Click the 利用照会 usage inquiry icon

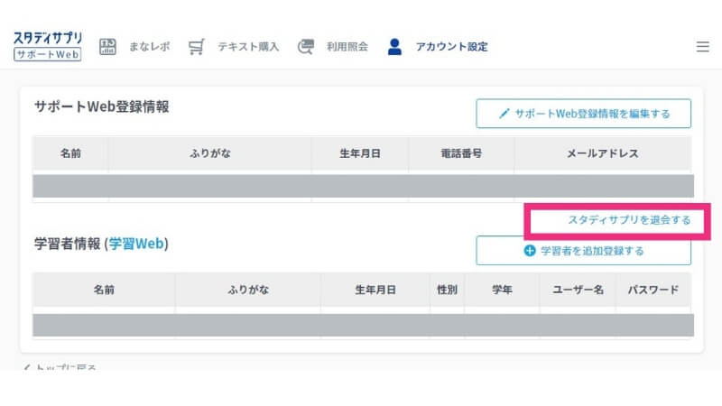(x=305, y=46)
